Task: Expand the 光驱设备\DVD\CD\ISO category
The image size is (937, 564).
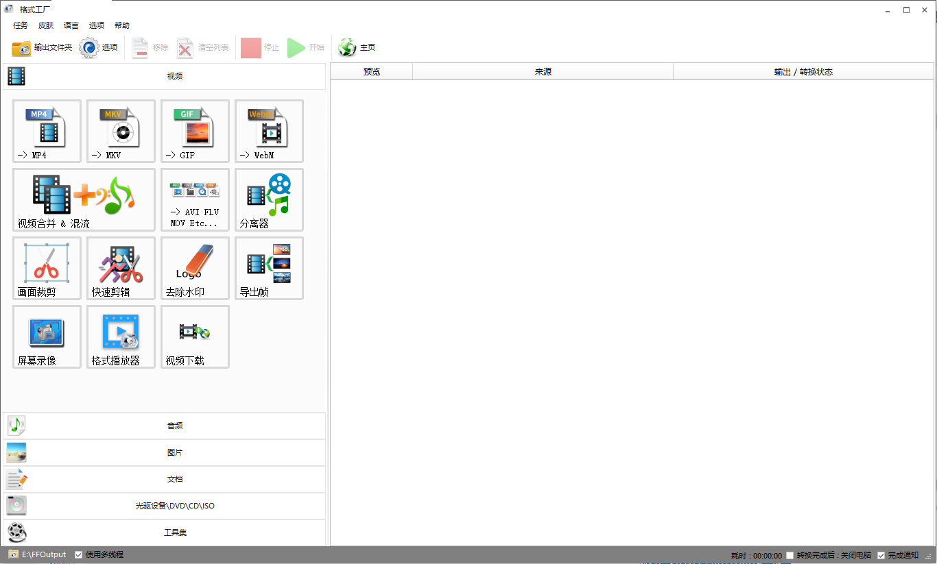Action: click(164, 506)
